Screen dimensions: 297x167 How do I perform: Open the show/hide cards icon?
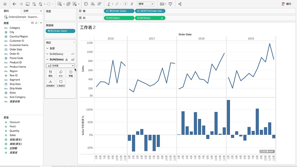tap(162, 4)
